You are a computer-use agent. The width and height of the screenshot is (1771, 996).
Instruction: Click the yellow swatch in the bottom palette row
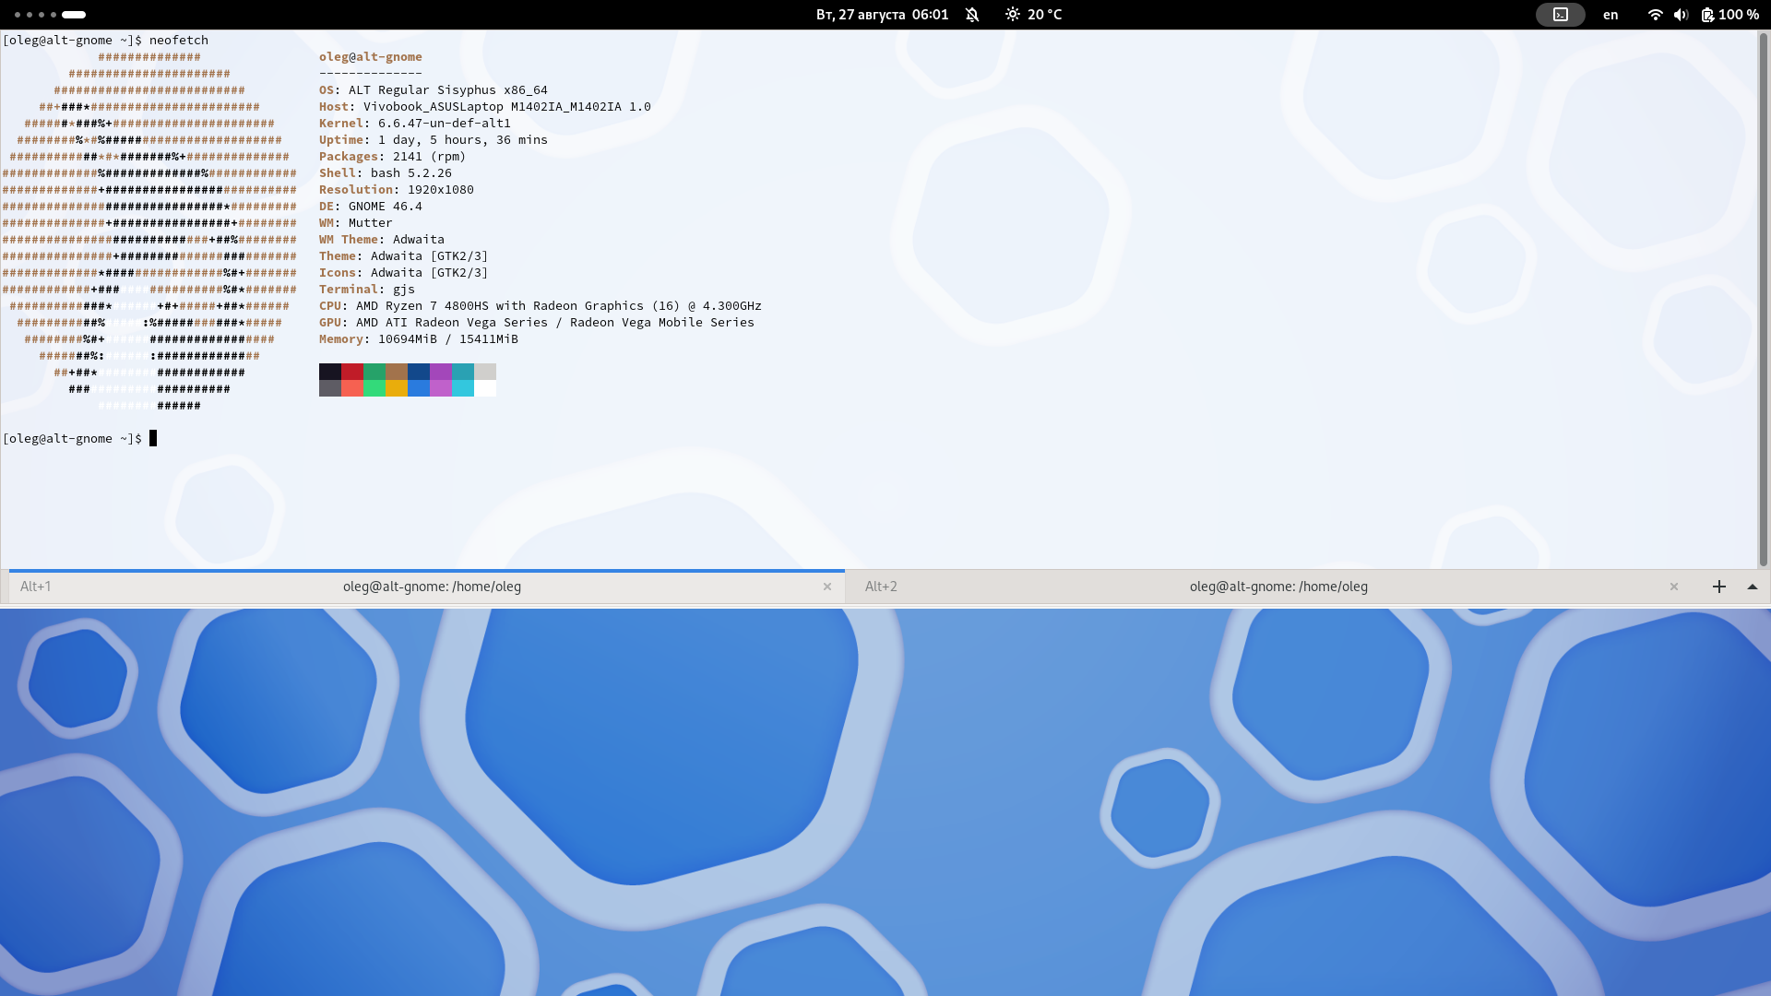click(397, 388)
